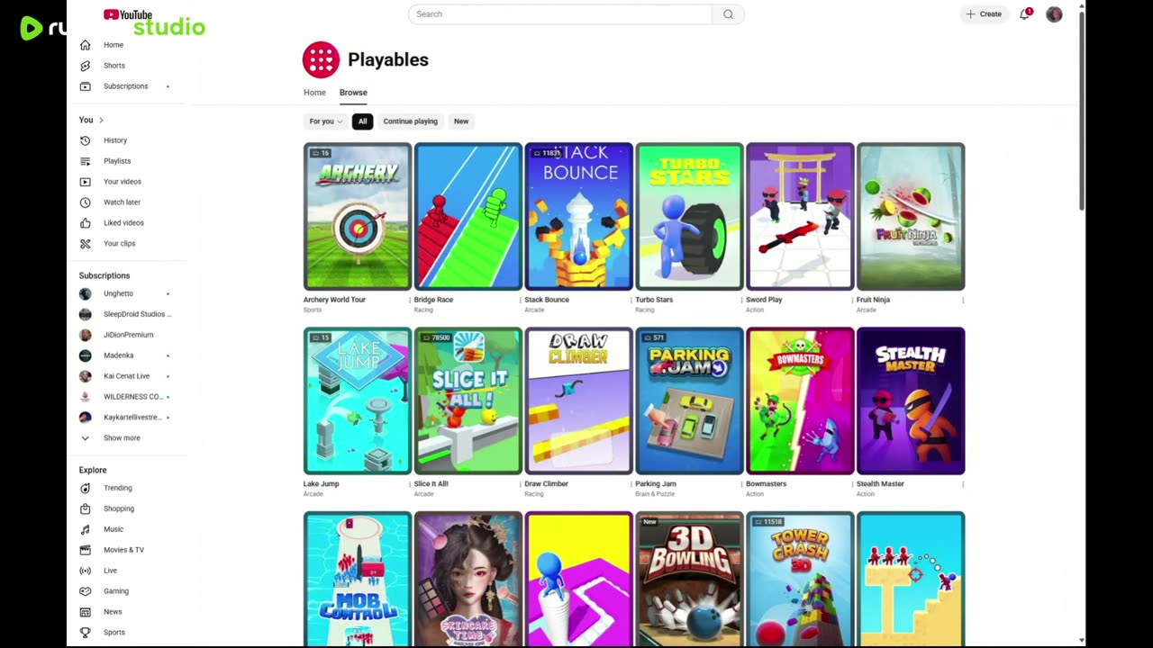The width and height of the screenshot is (1153, 648).
Task: Select the All filter chip
Action: (362, 121)
